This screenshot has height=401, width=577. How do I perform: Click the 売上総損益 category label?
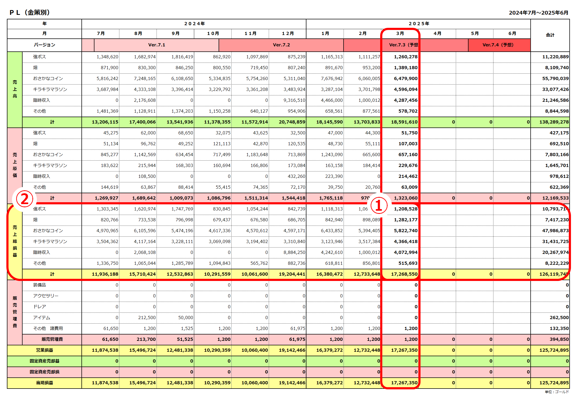pos(15,241)
